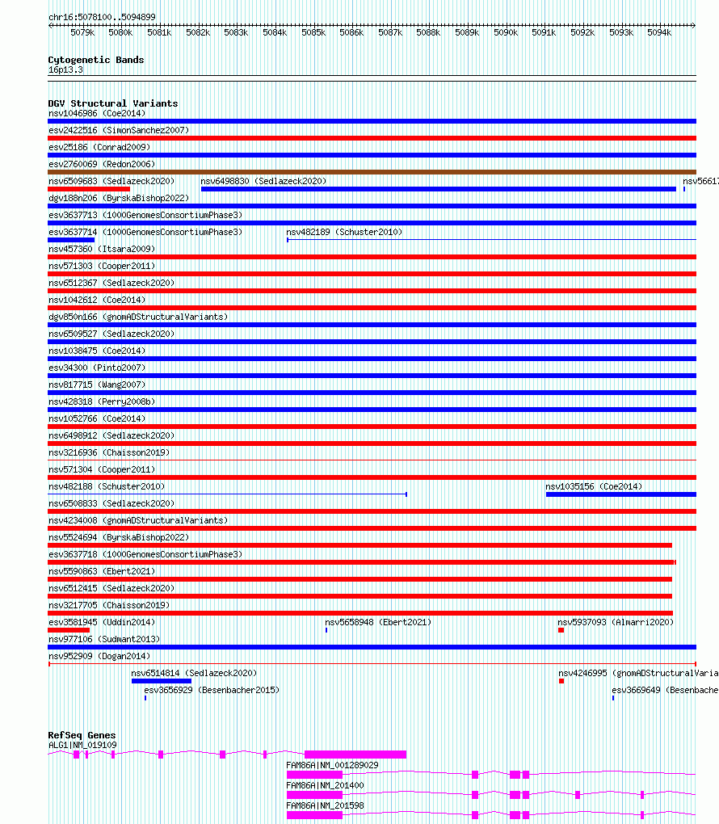Image resolution: width=719 pixels, height=824 pixels.
Task: Open esv34300 (Pinto2007) variant
Action: 97,368
